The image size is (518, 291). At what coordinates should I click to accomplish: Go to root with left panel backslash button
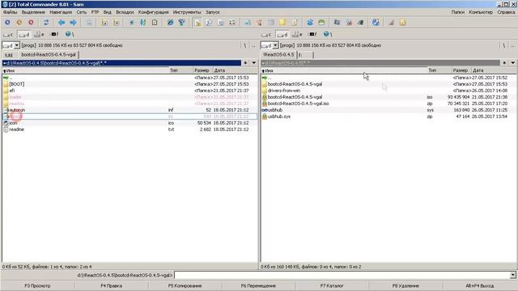(x=244, y=45)
